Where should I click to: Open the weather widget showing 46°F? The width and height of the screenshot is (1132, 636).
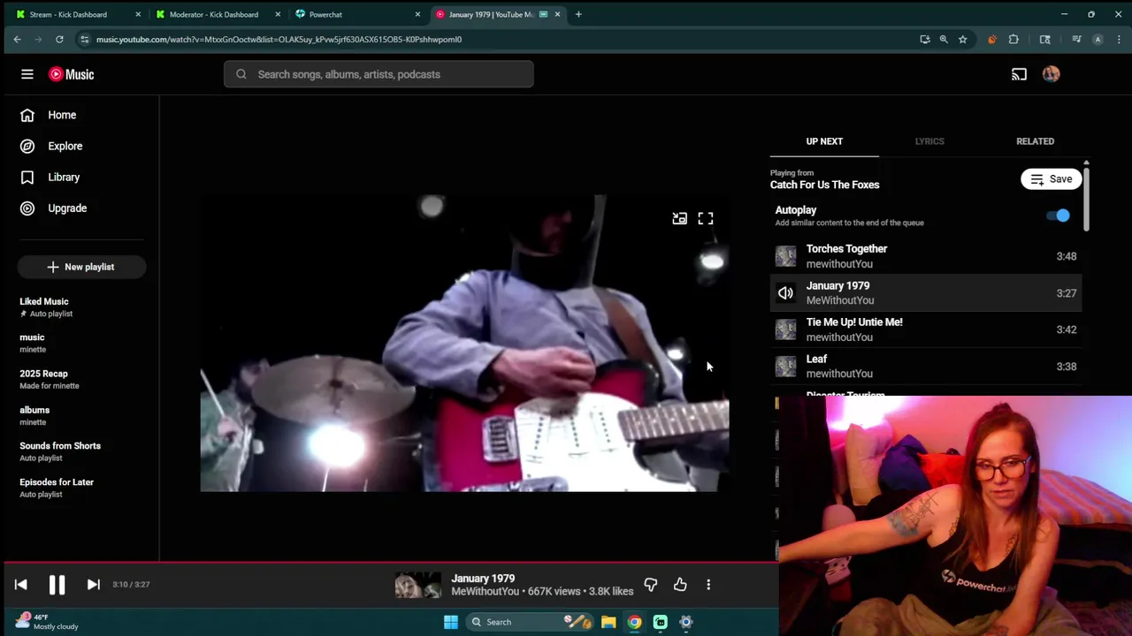[x=48, y=621]
